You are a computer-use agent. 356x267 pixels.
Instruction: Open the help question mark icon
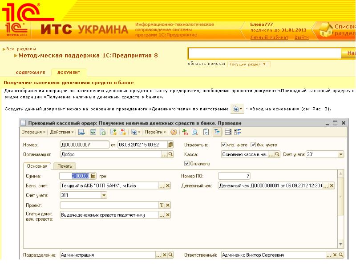(174, 132)
